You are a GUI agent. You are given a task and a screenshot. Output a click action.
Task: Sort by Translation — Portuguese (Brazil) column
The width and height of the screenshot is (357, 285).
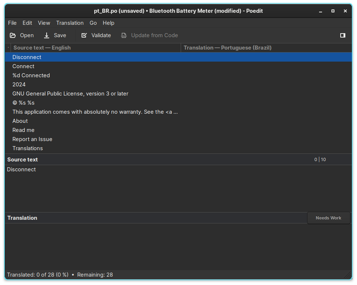pyautogui.click(x=227, y=48)
